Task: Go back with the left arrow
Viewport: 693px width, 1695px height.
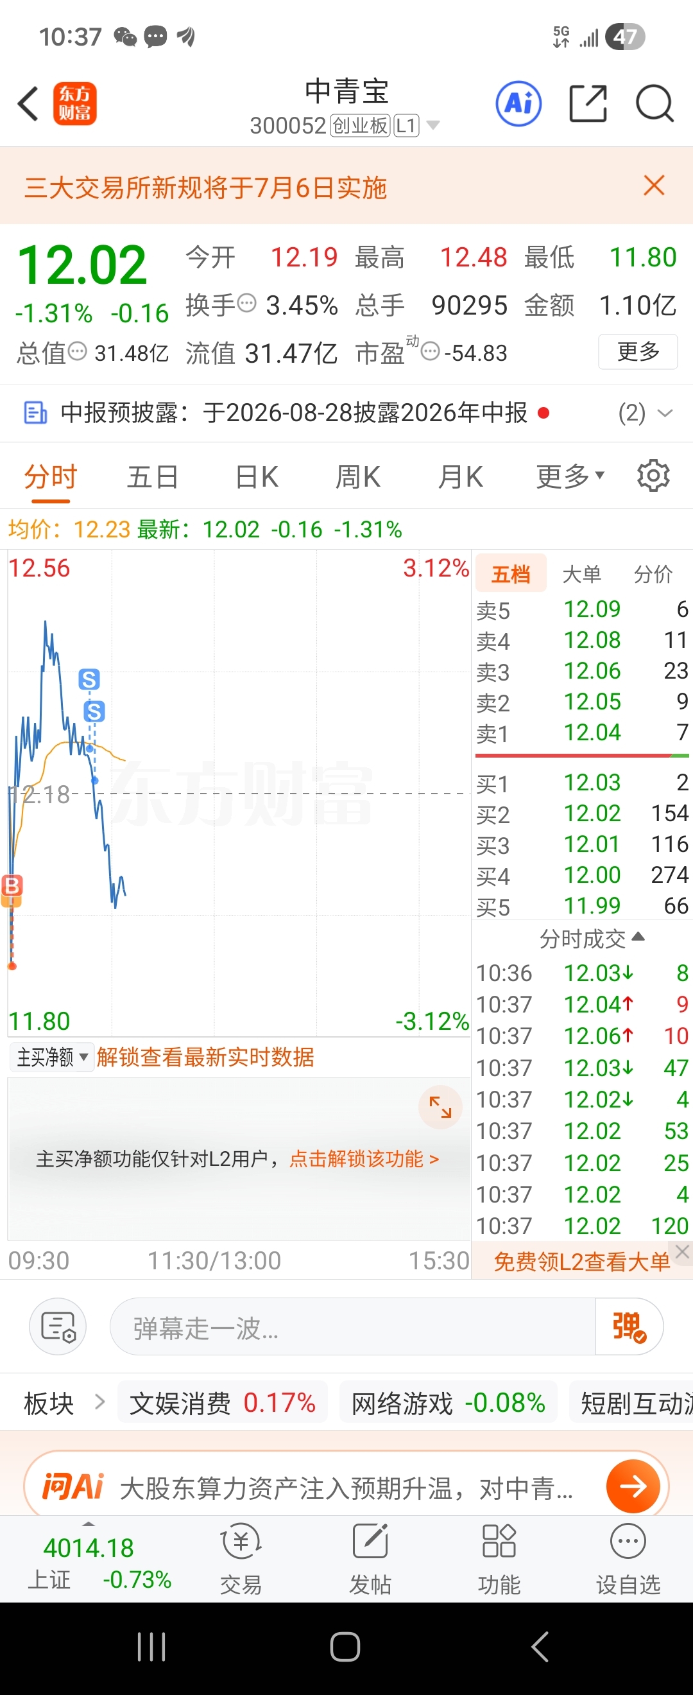Action: coord(28,103)
